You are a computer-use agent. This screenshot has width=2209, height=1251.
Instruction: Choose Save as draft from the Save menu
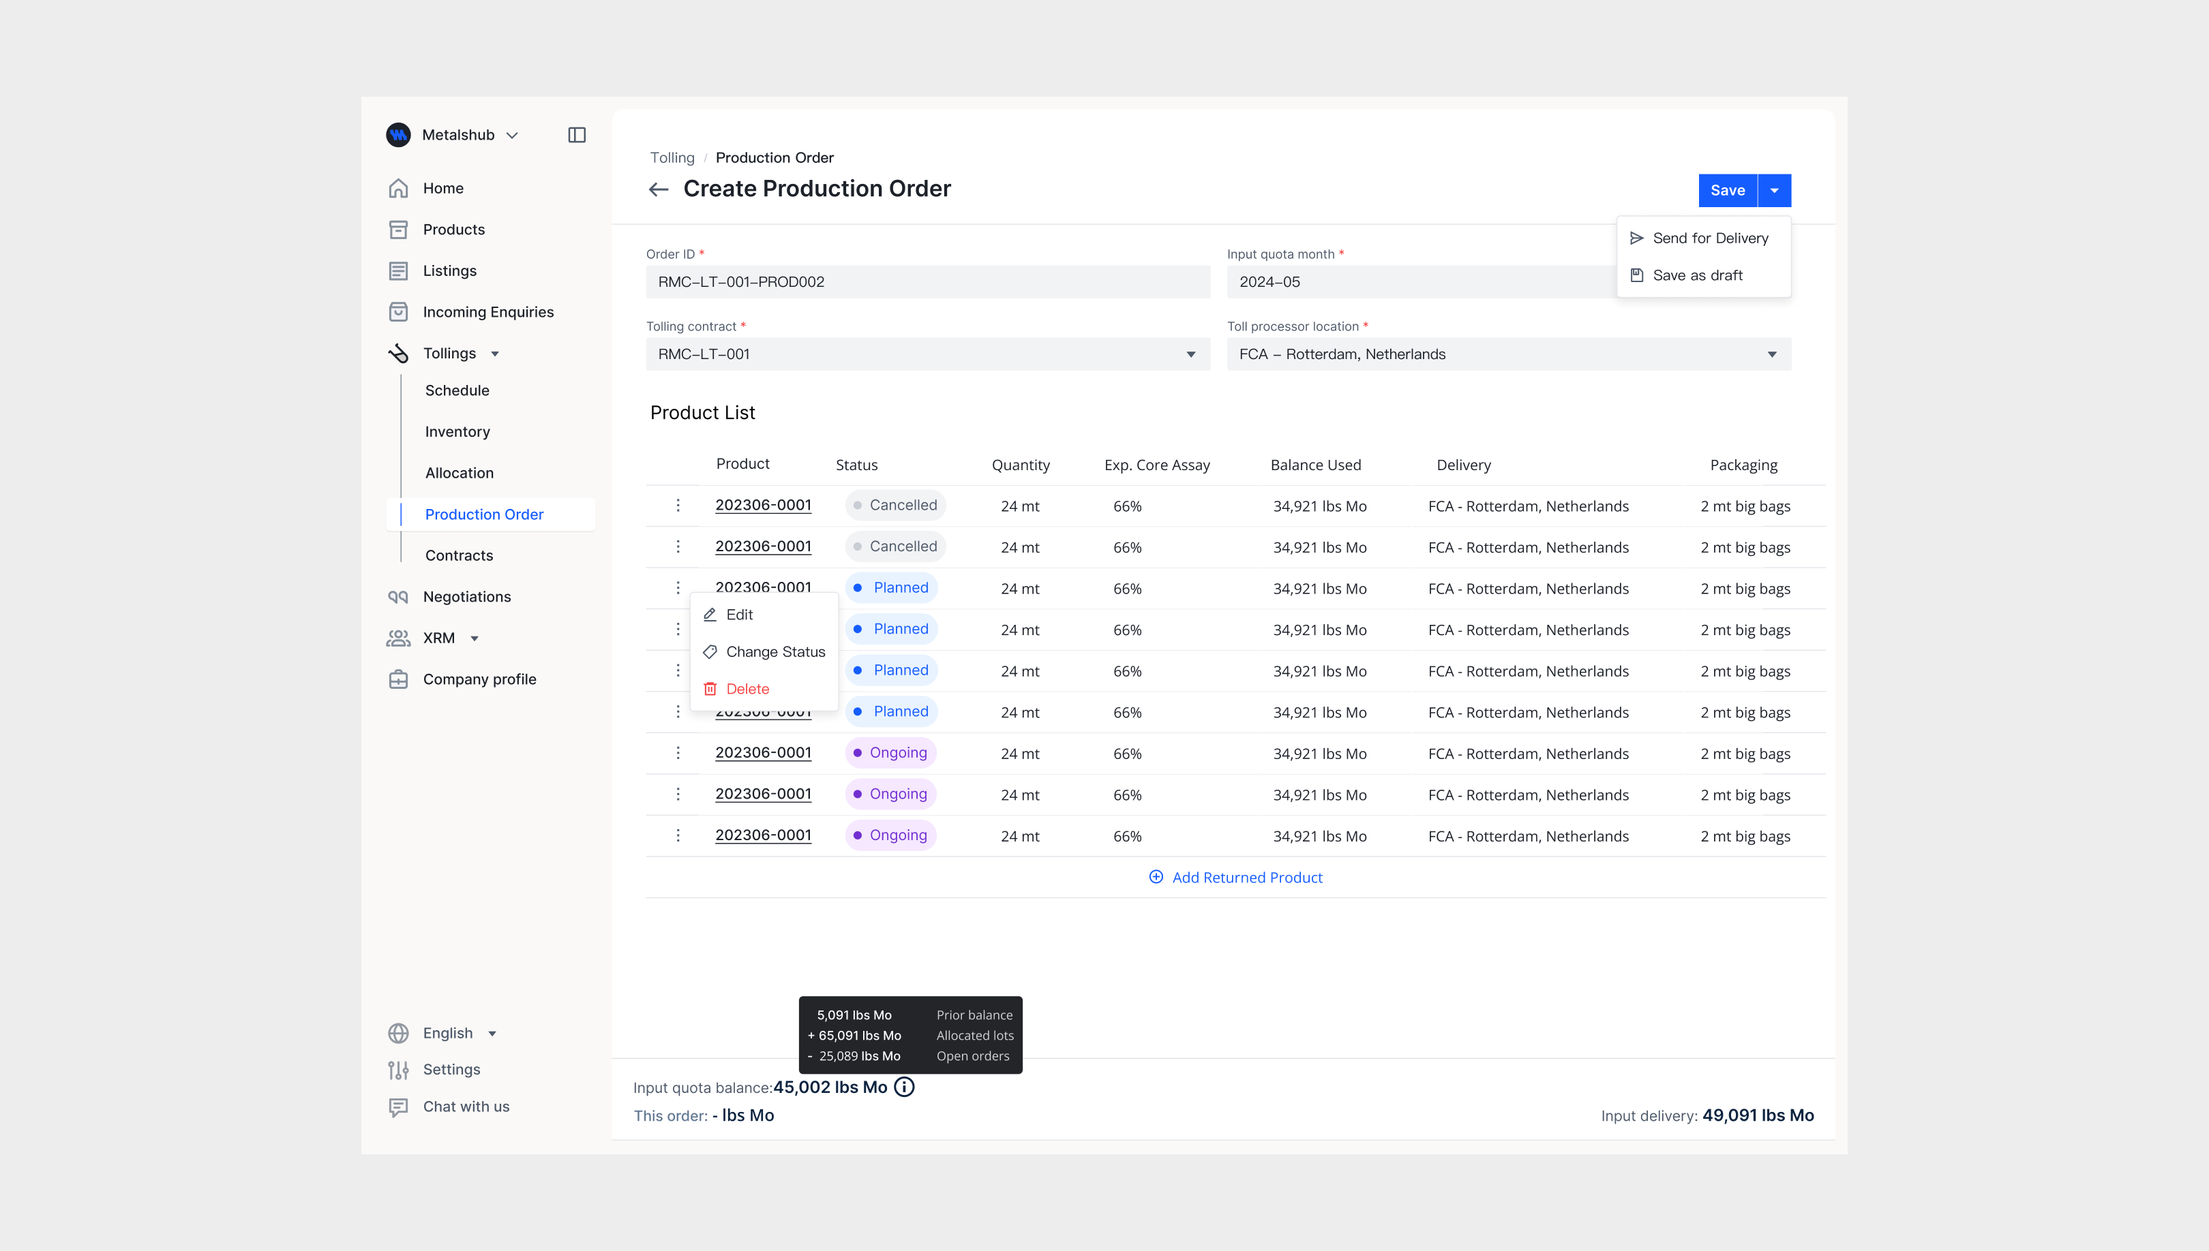(1698, 275)
